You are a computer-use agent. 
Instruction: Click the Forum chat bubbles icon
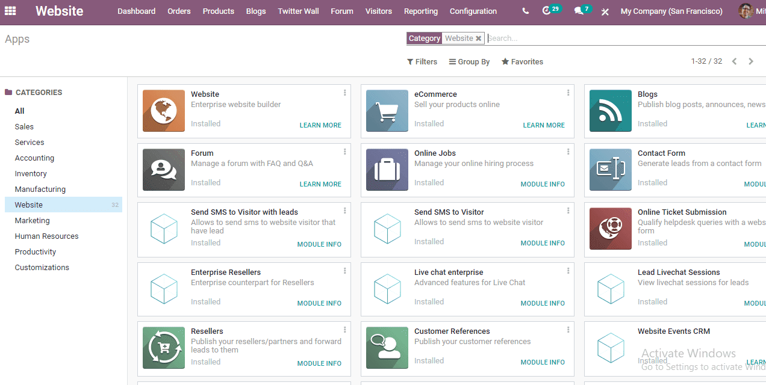tap(164, 170)
